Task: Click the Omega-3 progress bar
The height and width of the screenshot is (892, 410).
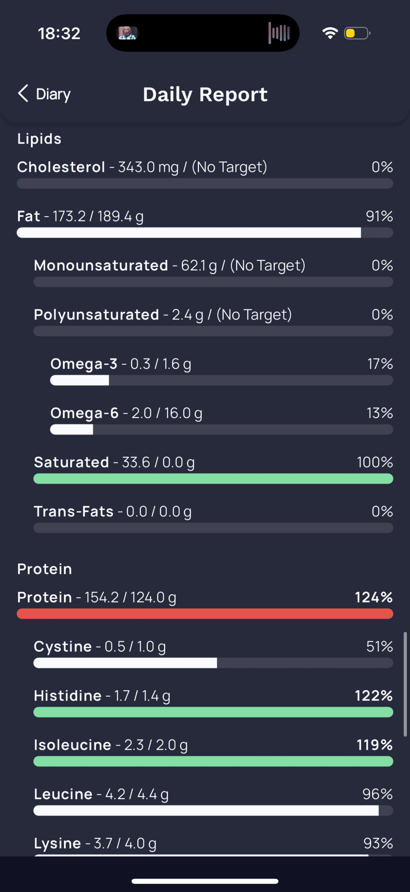Action: click(221, 381)
